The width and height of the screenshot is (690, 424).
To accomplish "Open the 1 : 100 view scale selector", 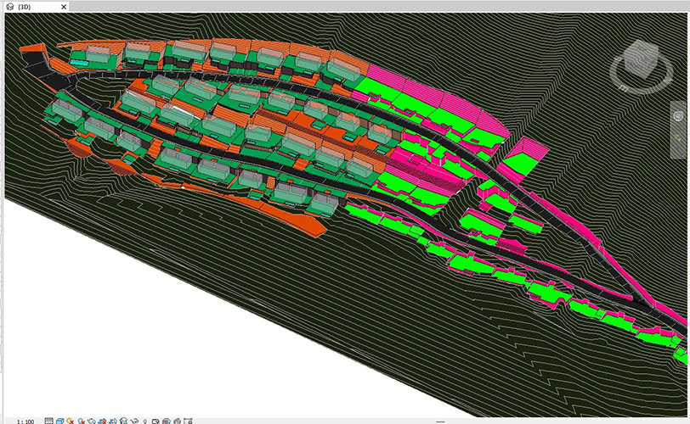I will pyautogui.click(x=25, y=421).
